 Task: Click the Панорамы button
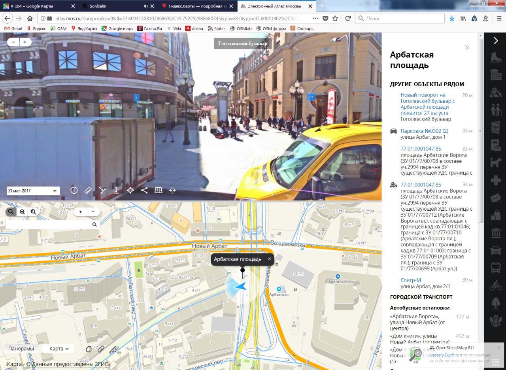[x=21, y=348]
